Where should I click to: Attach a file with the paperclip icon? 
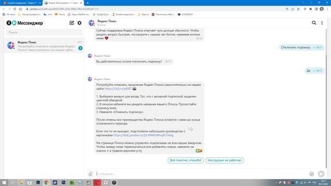pyautogui.click(x=91, y=174)
